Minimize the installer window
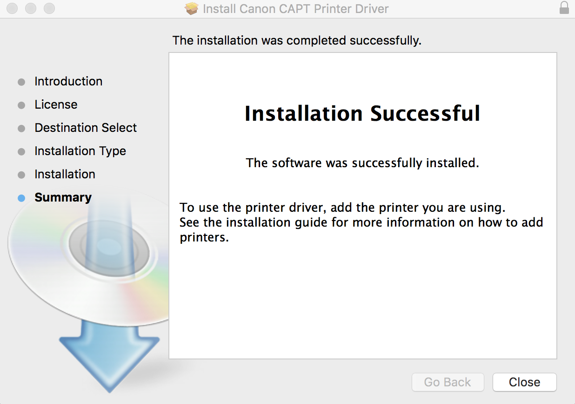 tap(31, 8)
